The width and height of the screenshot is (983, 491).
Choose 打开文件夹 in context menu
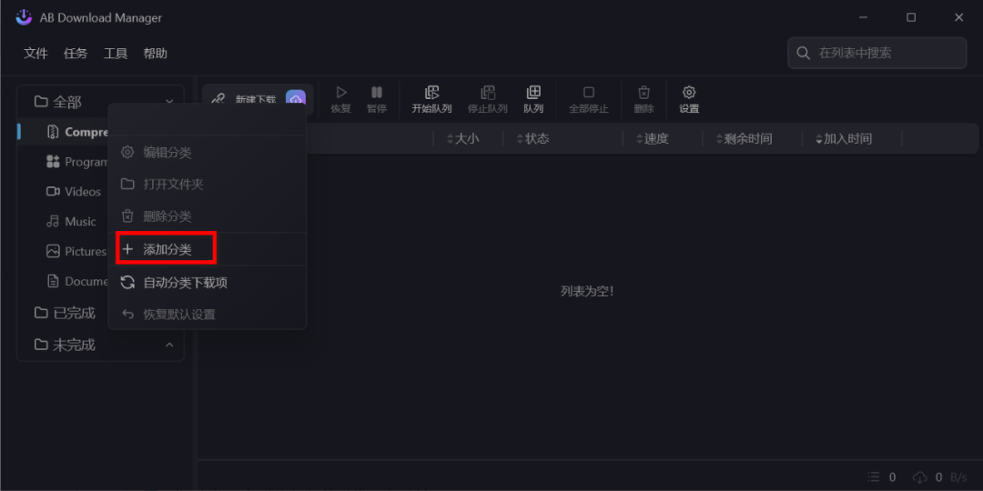pyautogui.click(x=207, y=184)
